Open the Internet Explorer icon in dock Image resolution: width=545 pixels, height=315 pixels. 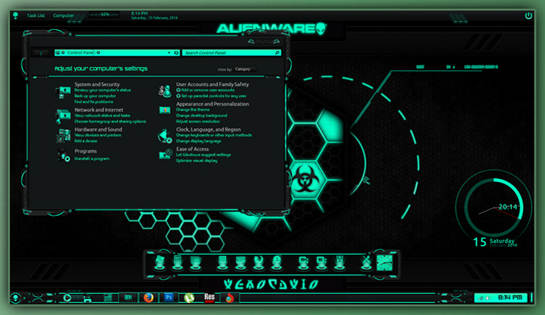pos(277,263)
